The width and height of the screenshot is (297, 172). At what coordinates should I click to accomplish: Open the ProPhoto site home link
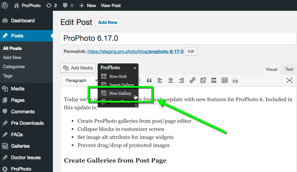(x=27, y=5)
